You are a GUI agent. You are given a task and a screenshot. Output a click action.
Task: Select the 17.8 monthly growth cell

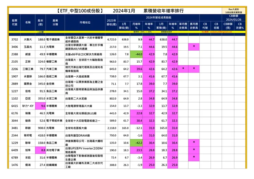pos(136,84)
